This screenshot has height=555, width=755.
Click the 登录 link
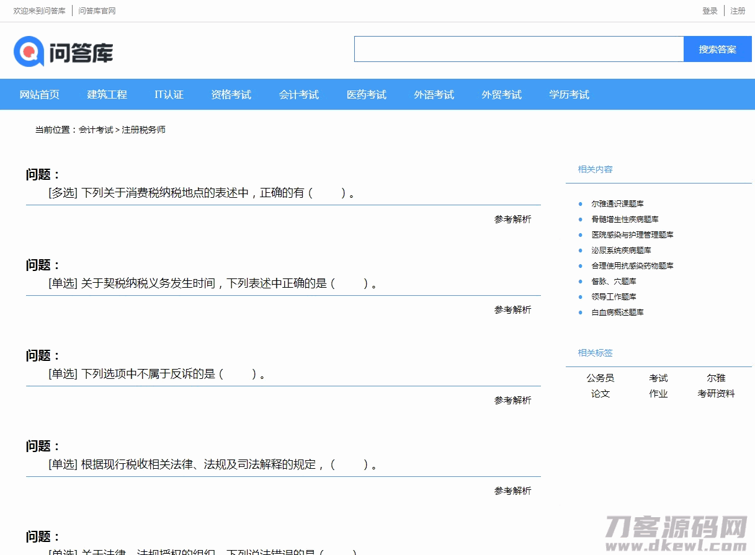[710, 11]
